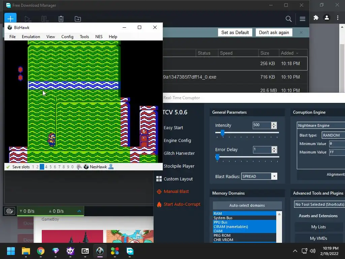Click the NesHawk core icon in status bar
The image size is (345, 259).
[x=86, y=167]
